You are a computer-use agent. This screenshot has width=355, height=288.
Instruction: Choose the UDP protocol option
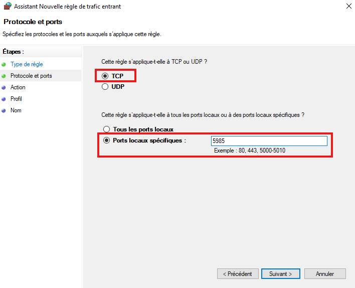tap(105, 86)
